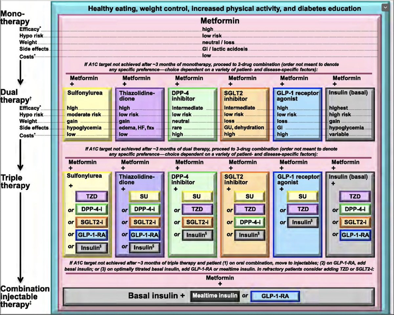This screenshot has width=394, height=315.
Task: Click SU box in triple Thiazolidinedione column
Action: [x=144, y=197]
